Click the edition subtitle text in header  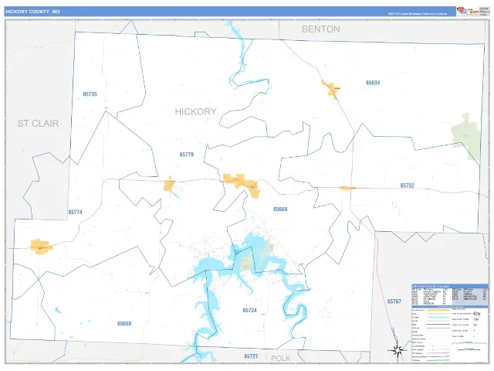pyautogui.click(x=417, y=14)
